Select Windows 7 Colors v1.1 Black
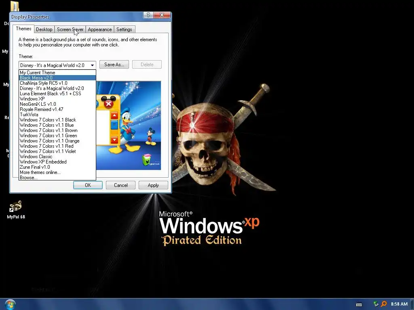Image resolution: width=414 pixels, height=310 pixels. pyautogui.click(x=57, y=120)
